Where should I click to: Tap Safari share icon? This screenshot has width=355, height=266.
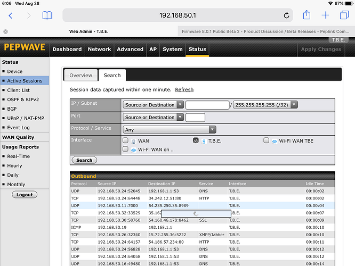pos(306,15)
